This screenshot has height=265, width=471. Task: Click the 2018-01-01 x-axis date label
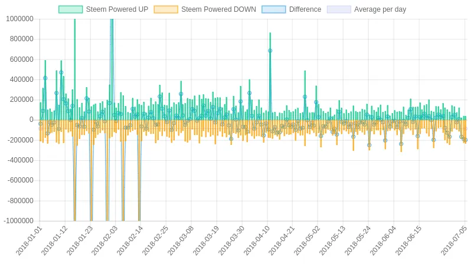[29, 241]
